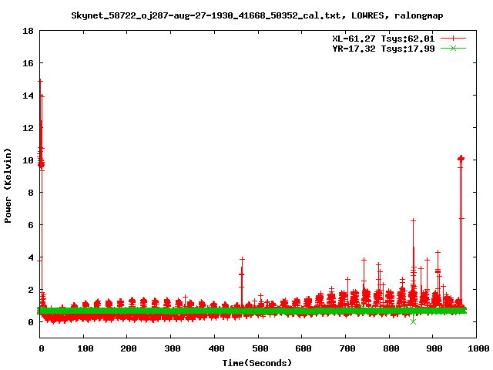This screenshot has height=370, width=493.
Task: Click y-axis tick label 10
Action: coord(28,160)
